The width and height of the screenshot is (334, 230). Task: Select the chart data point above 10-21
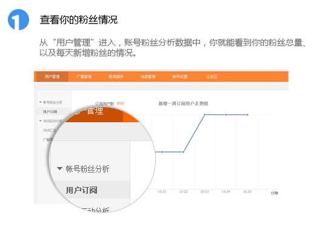[x=162, y=152]
